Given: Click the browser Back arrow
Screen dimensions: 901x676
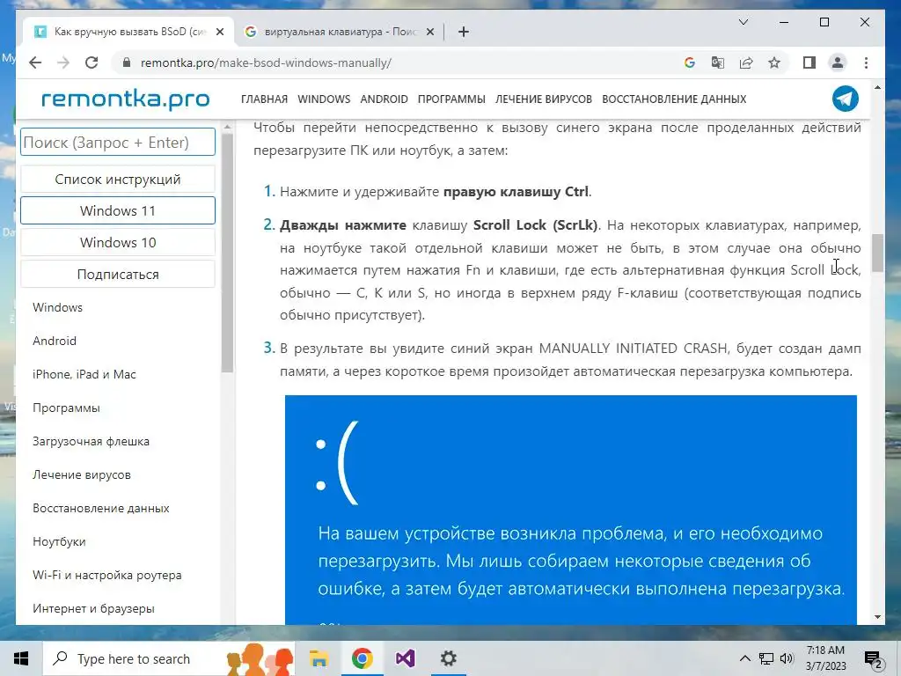Looking at the screenshot, I should (35, 62).
